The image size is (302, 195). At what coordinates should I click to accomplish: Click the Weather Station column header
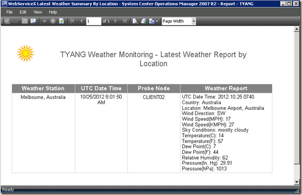(x=43, y=88)
